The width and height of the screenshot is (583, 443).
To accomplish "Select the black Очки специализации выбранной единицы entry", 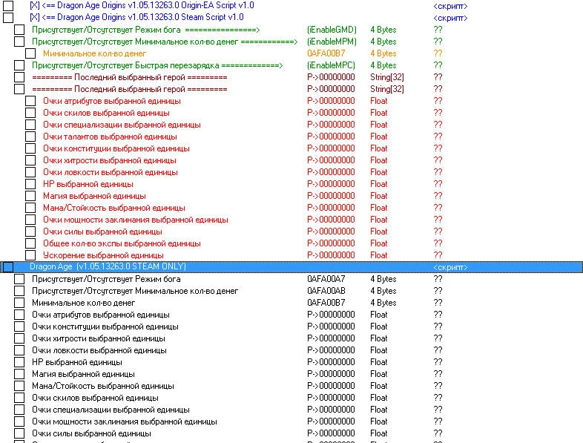I will (x=111, y=410).
